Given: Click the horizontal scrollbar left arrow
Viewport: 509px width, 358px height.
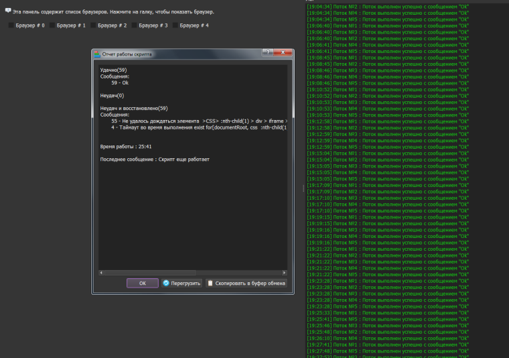Looking at the screenshot, I should (101, 273).
